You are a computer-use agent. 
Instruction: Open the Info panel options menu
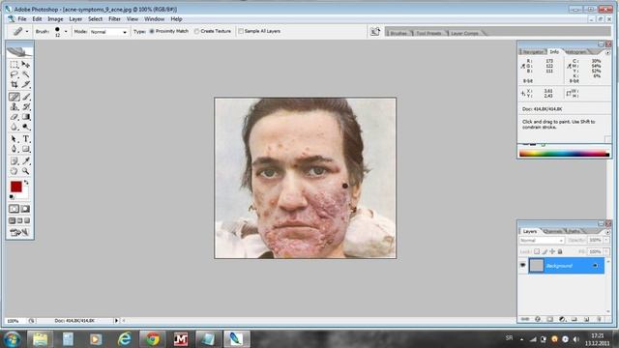pyautogui.click(x=607, y=52)
